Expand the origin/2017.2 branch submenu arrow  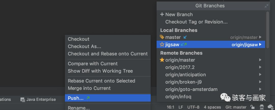[260, 67]
